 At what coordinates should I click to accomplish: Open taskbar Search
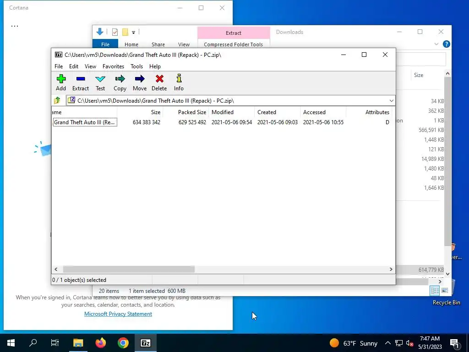coord(33,343)
